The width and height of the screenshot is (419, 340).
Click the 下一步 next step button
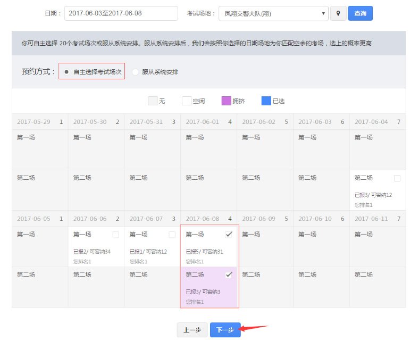tap(225, 330)
